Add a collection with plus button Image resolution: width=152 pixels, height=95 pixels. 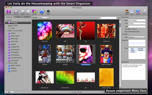[x=6, y=92]
